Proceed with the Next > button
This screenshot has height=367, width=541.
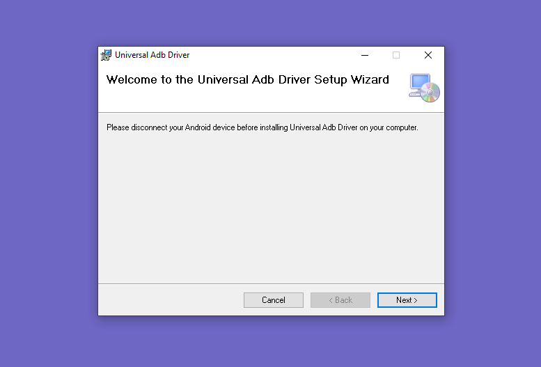tap(407, 300)
